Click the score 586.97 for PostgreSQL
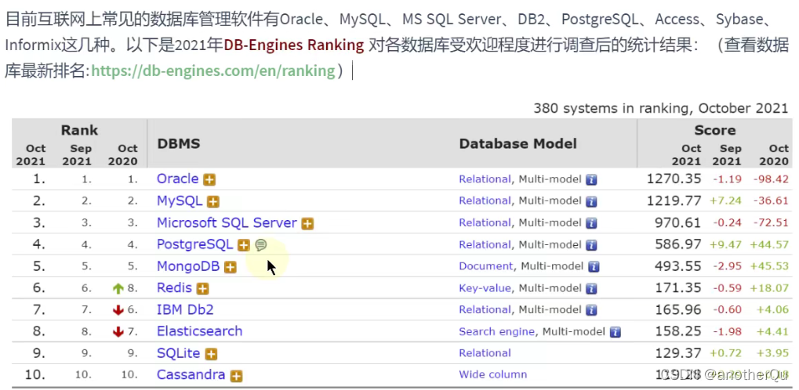 click(x=679, y=245)
